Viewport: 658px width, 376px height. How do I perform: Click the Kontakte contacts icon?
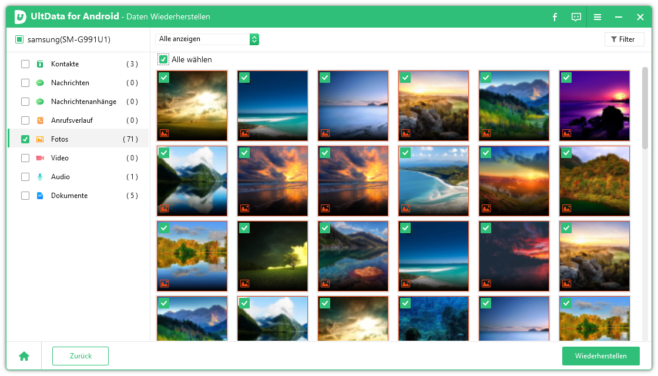pos(40,64)
